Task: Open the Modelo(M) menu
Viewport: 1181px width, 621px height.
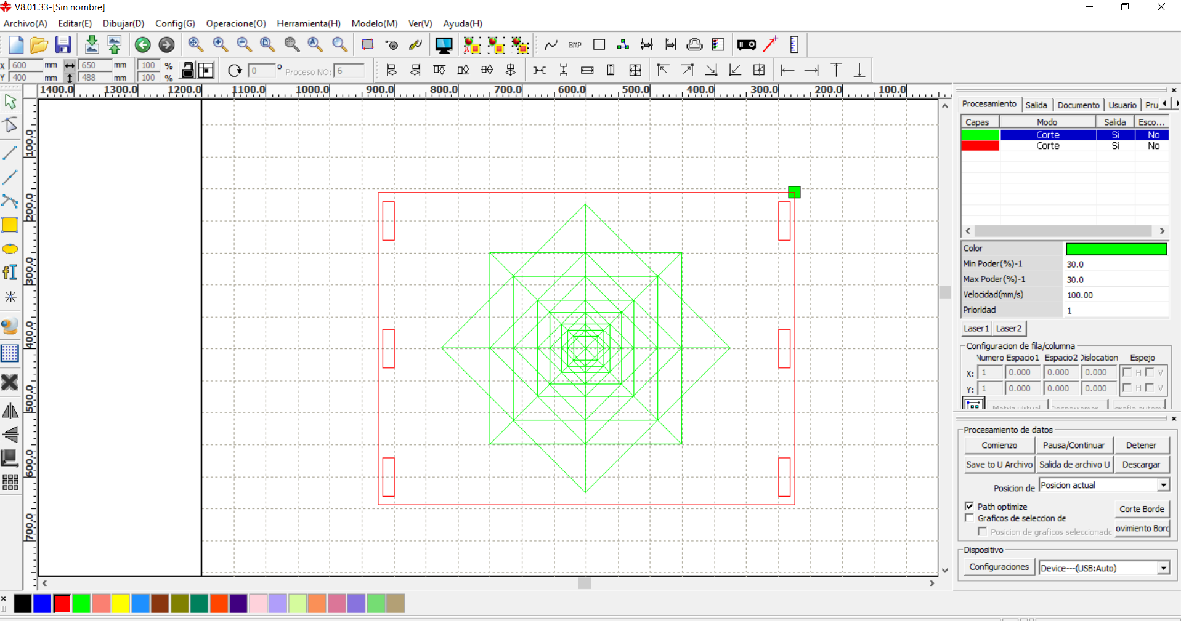Action: pos(375,23)
